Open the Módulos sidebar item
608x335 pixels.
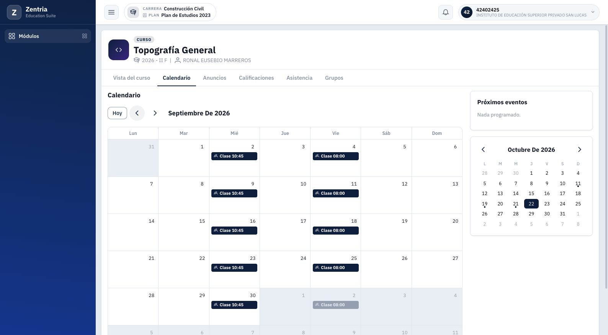(x=48, y=36)
